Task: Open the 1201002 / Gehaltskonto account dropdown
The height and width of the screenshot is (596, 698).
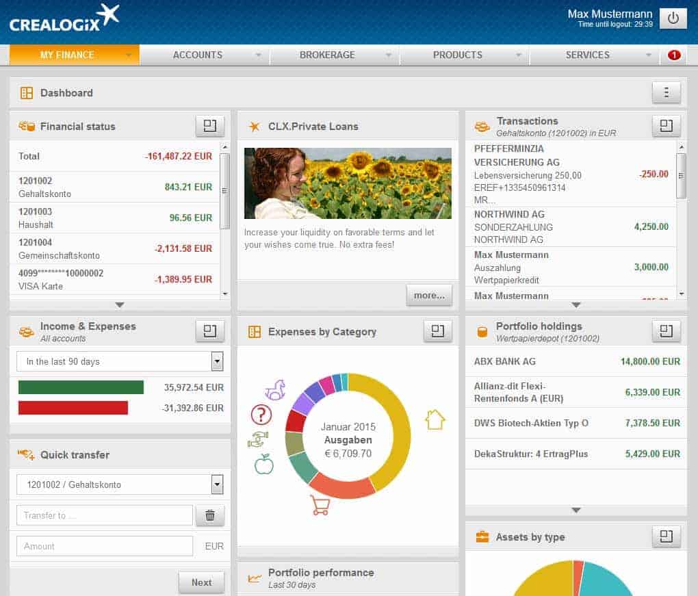Action: [x=120, y=484]
